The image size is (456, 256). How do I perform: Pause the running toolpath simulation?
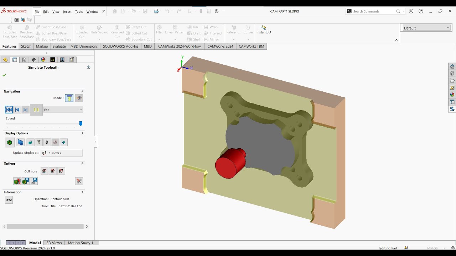pos(36,110)
